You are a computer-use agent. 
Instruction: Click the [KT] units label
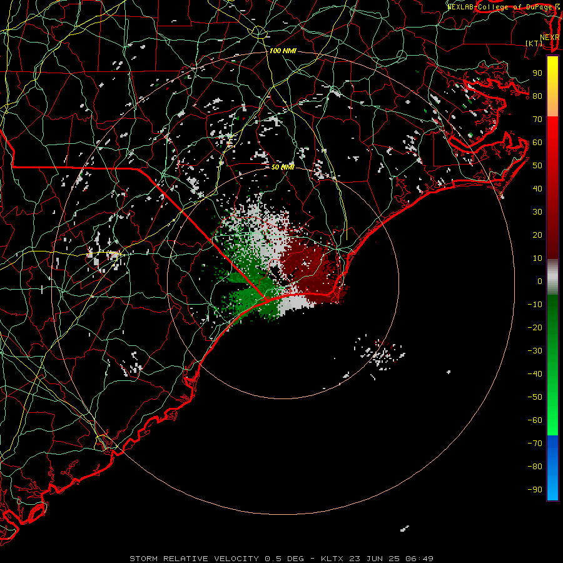(x=534, y=43)
